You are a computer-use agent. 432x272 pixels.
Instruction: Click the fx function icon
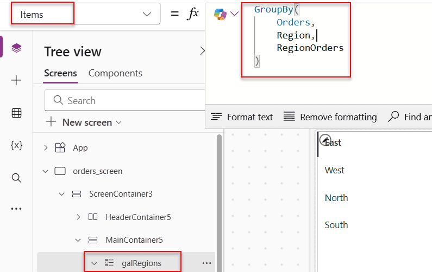(x=192, y=13)
